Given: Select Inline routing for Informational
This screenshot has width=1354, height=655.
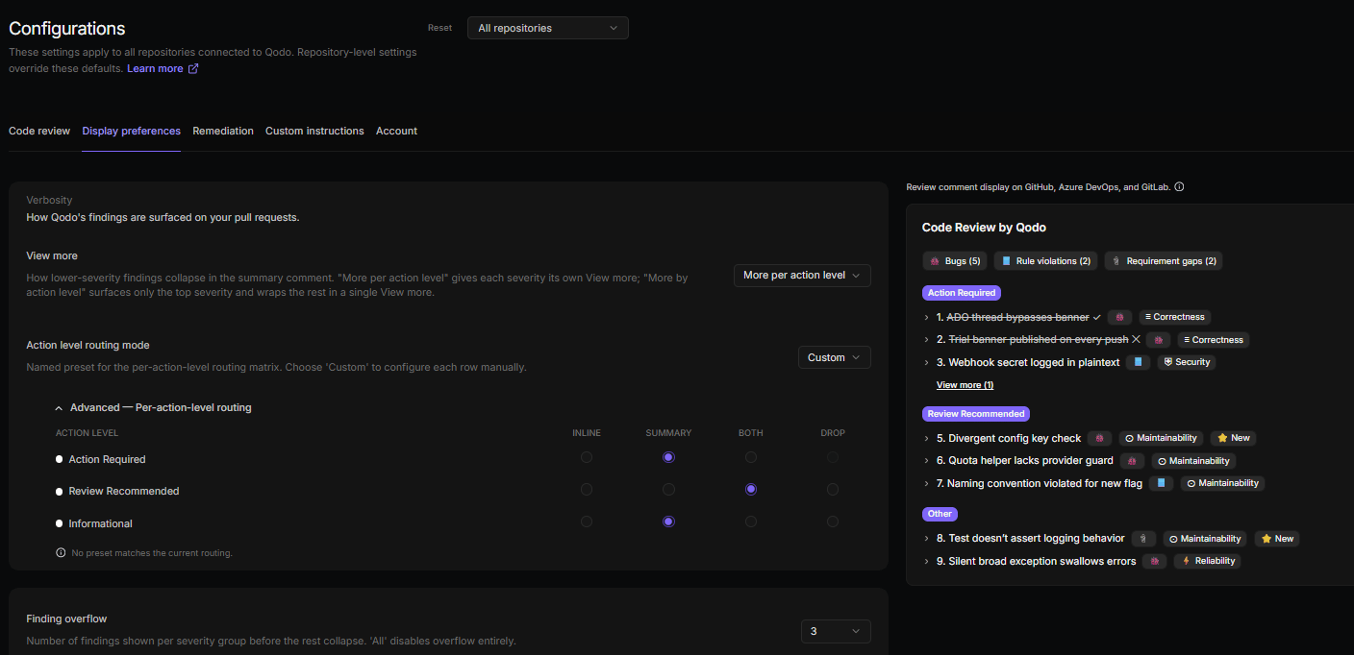Looking at the screenshot, I should [x=587, y=522].
